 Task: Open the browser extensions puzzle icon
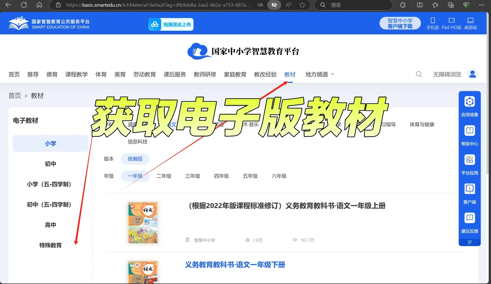coord(403,5)
